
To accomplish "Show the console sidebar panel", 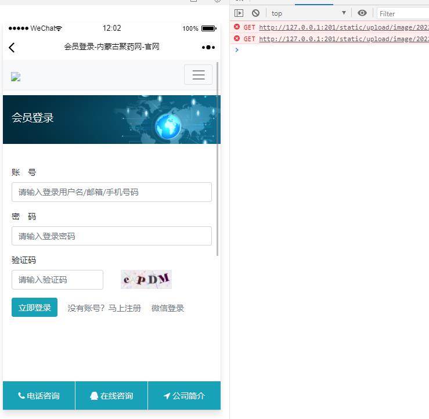I will 239,13.
